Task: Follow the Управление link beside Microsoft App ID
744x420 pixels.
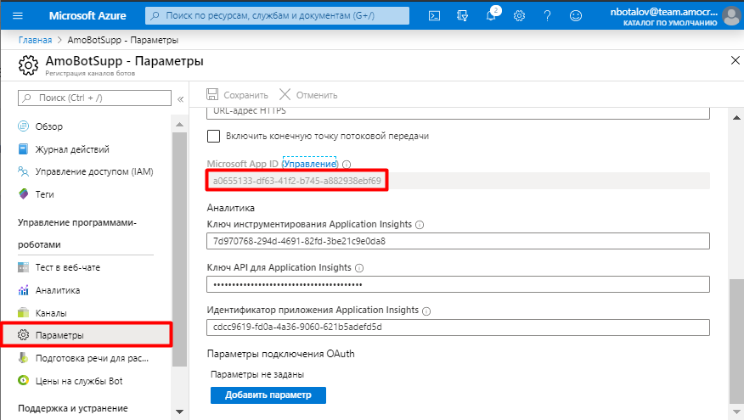Action: [310, 164]
